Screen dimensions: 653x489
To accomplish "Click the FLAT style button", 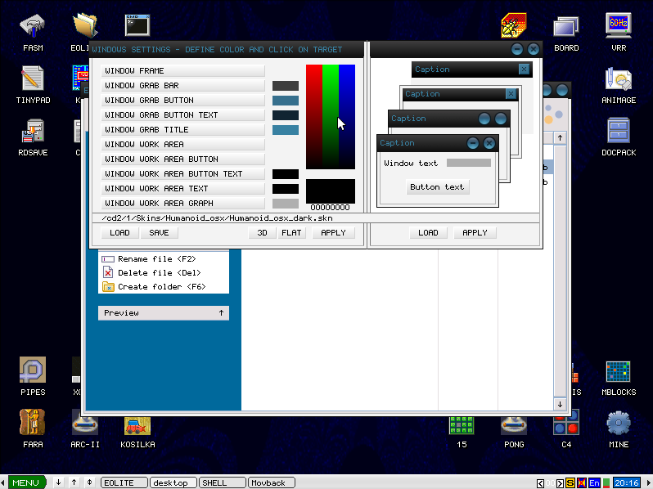I will [x=291, y=232].
